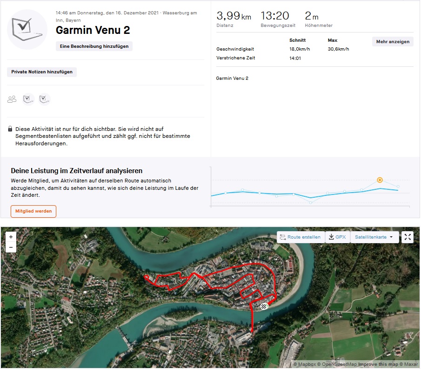Click Route erstellen button
Screen dimensions: 421x369
click(x=301, y=237)
